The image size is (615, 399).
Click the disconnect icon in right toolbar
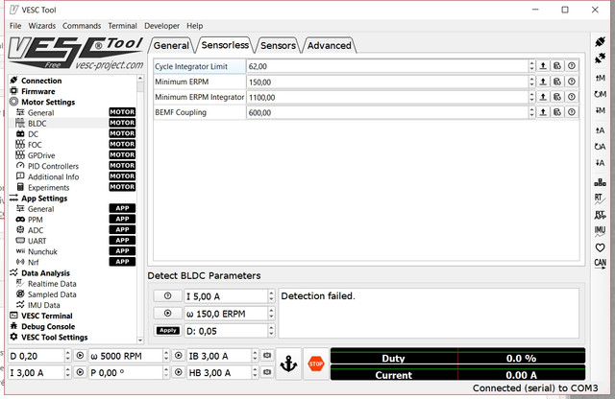[600, 59]
